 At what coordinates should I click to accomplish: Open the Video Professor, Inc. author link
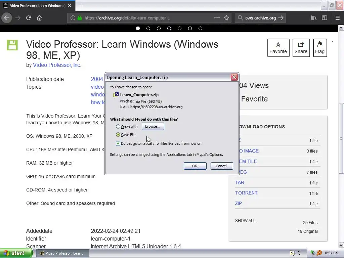tap(57, 65)
